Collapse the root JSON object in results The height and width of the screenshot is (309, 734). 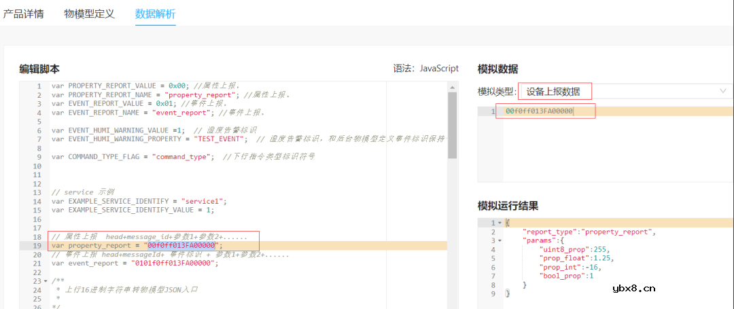tap(501, 223)
